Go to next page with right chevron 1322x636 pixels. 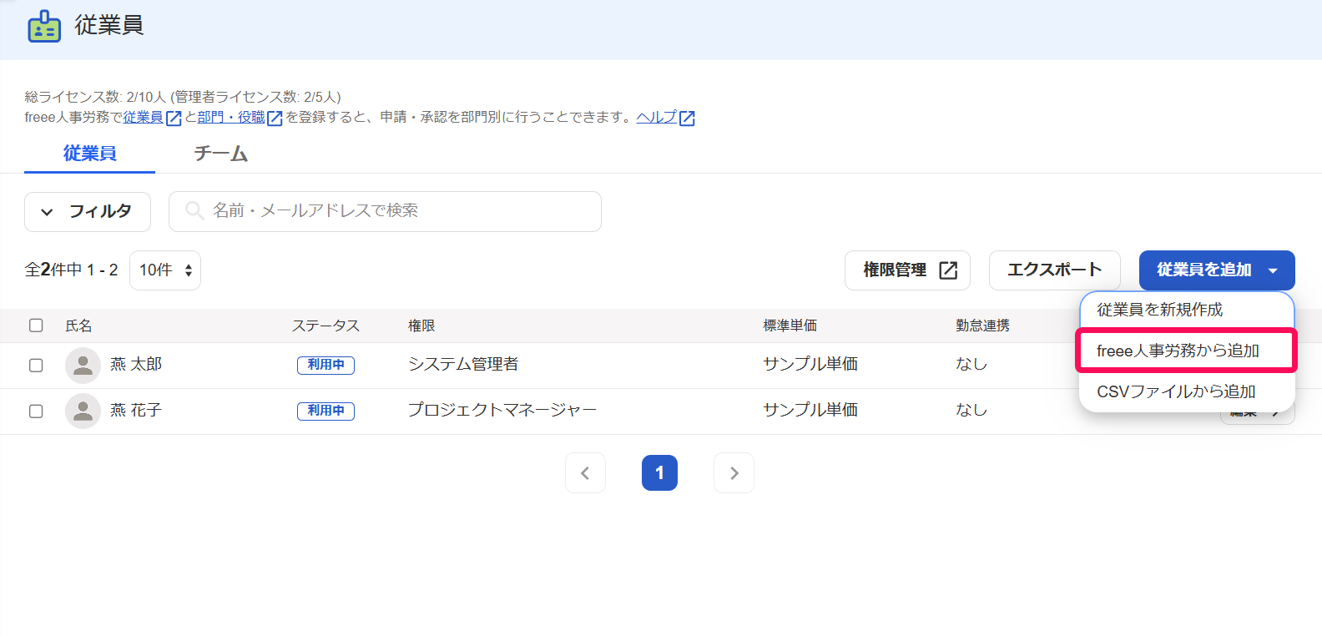[x=734, y=473]
